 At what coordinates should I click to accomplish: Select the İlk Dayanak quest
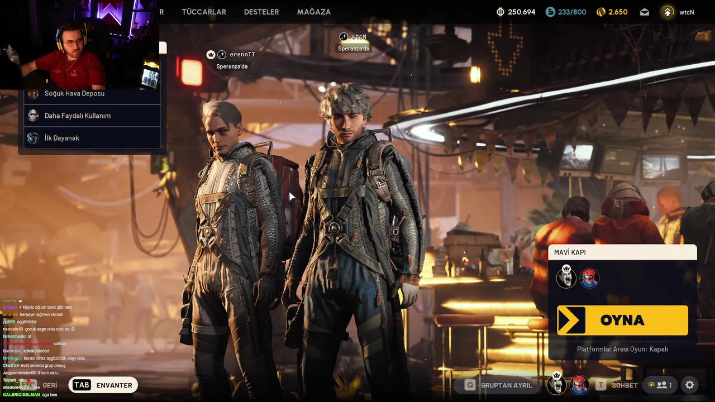[92, 138]
